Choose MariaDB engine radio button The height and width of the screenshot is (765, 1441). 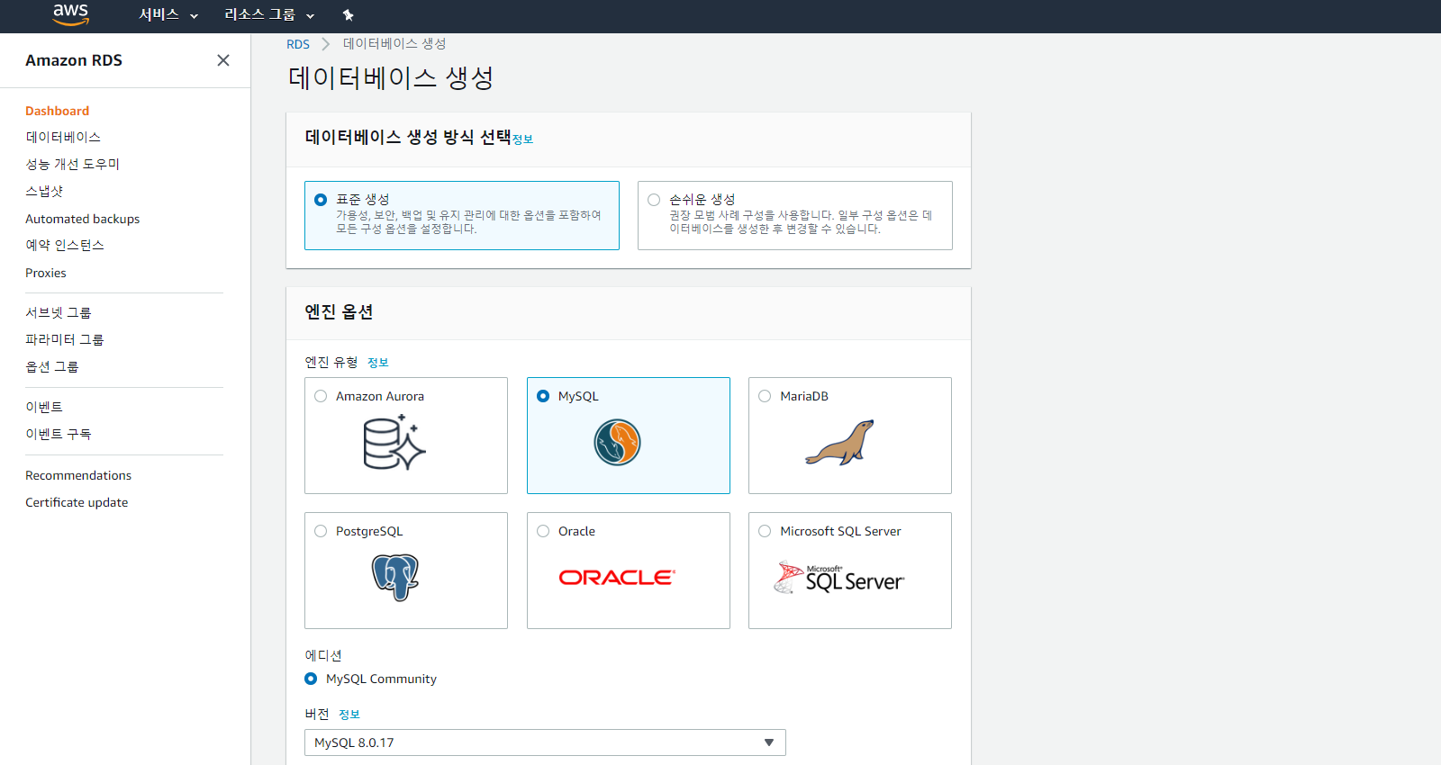tap(765, 396)
